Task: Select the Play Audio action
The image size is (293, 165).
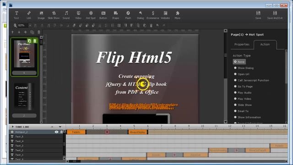Action: click(x=243, y=93)
